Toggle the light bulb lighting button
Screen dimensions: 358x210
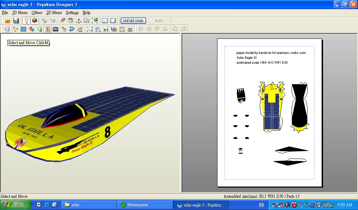[x=26, y=21]
